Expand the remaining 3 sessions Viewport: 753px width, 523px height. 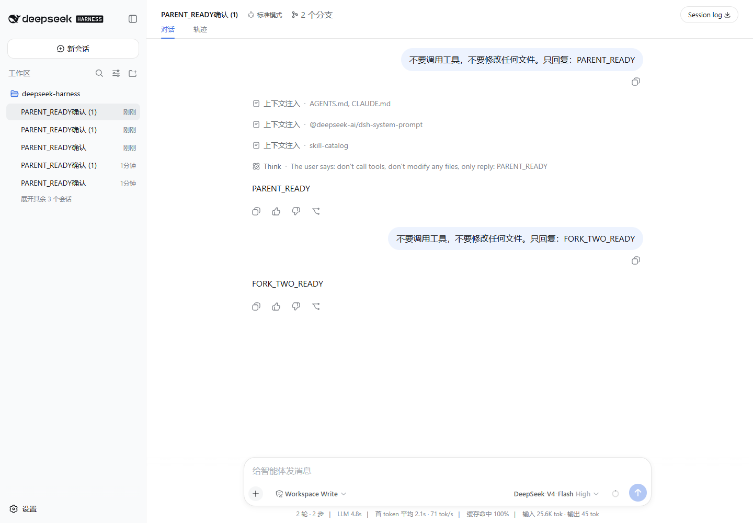(x=46, y=199)
